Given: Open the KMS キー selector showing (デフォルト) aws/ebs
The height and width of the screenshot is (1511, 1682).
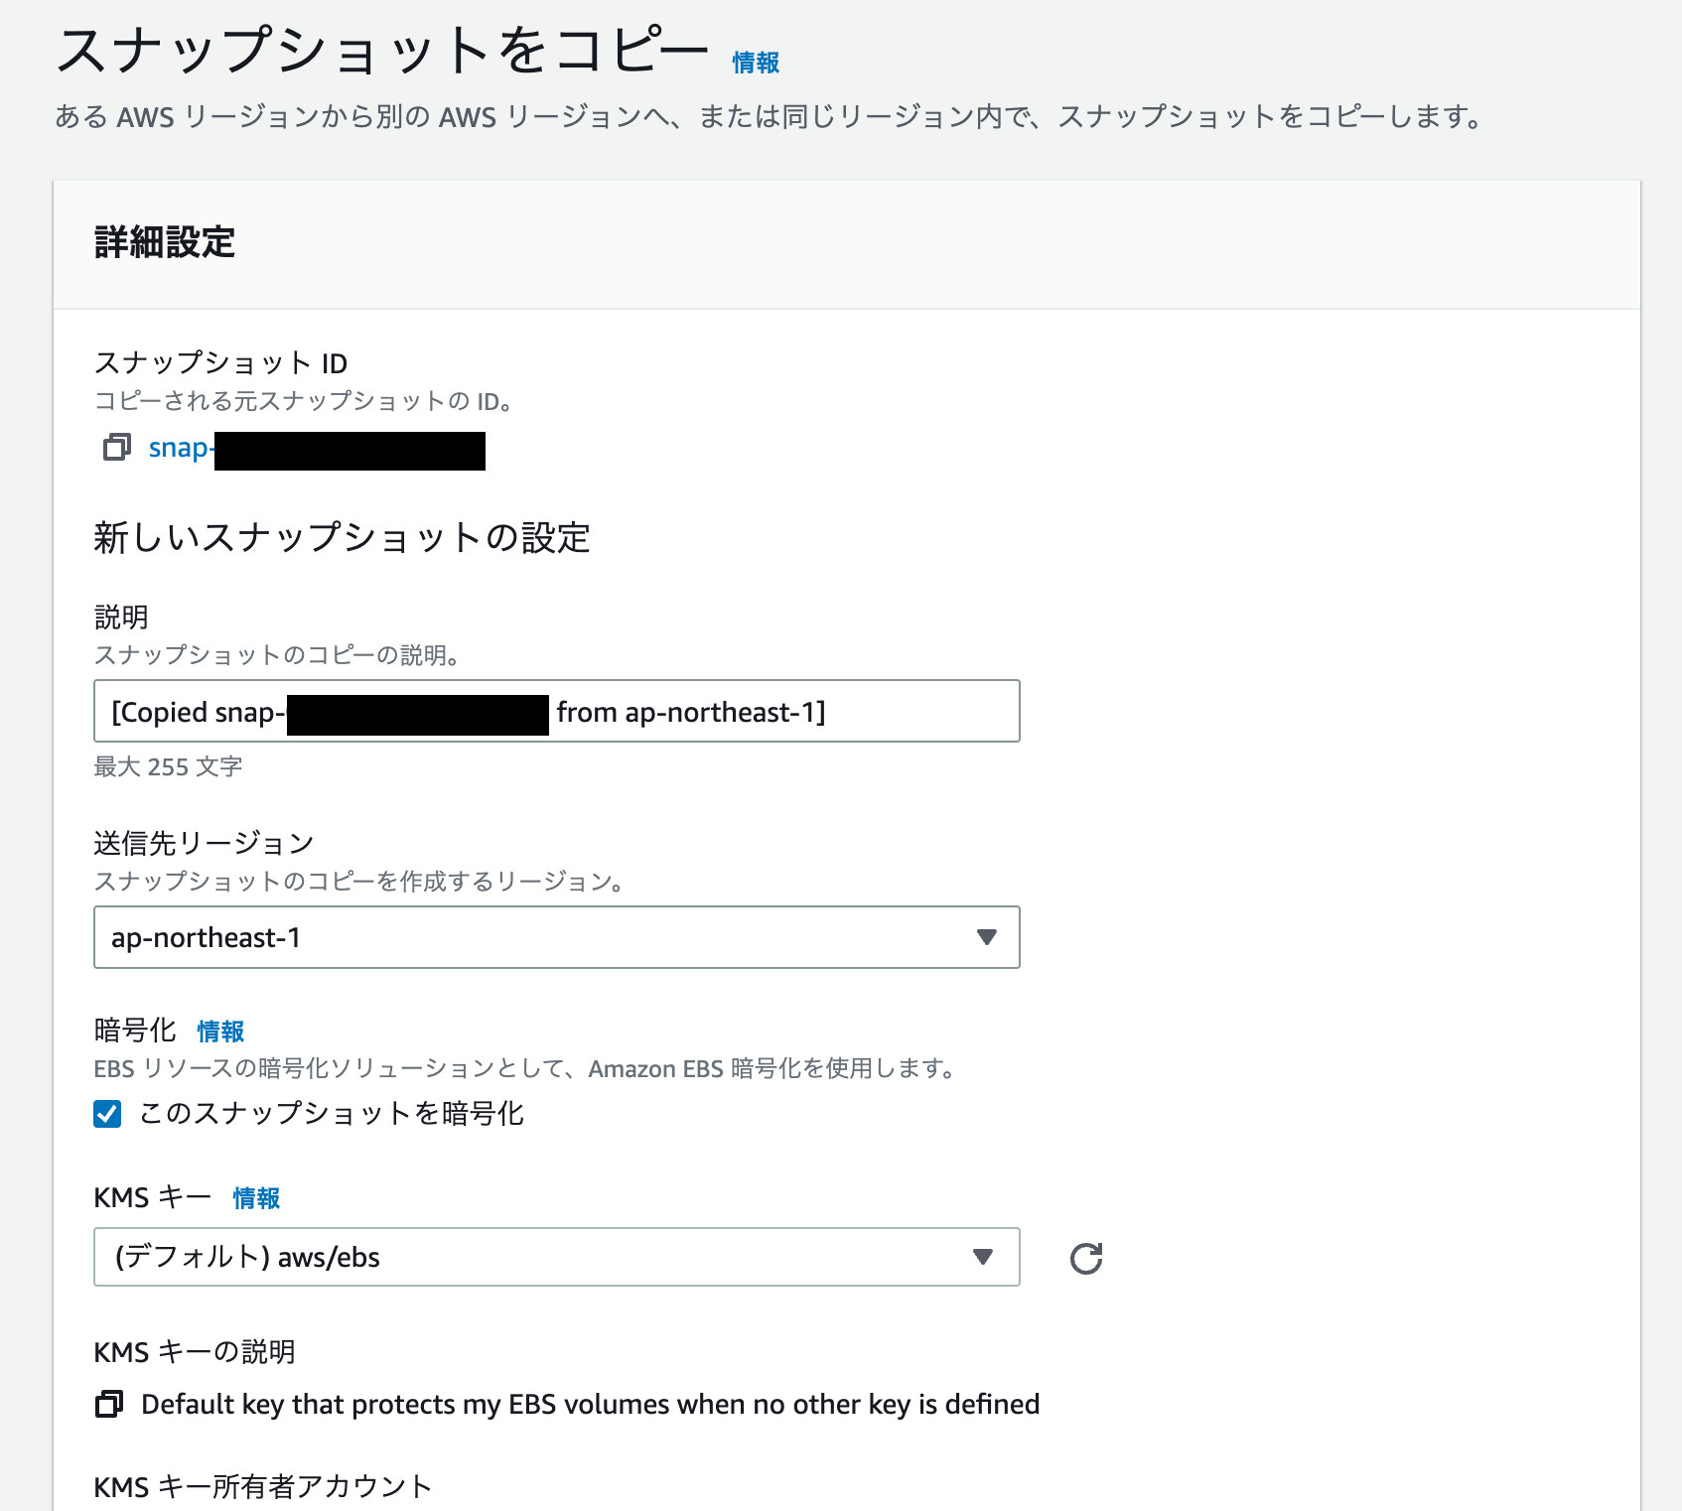Looking at the screenshot, I should [556, 1257].
